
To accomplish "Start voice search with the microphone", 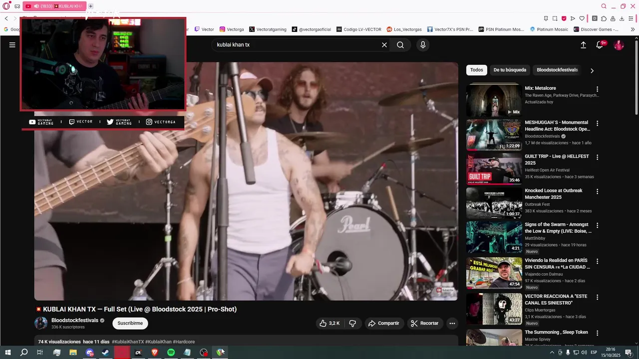I will coord(423,45).
